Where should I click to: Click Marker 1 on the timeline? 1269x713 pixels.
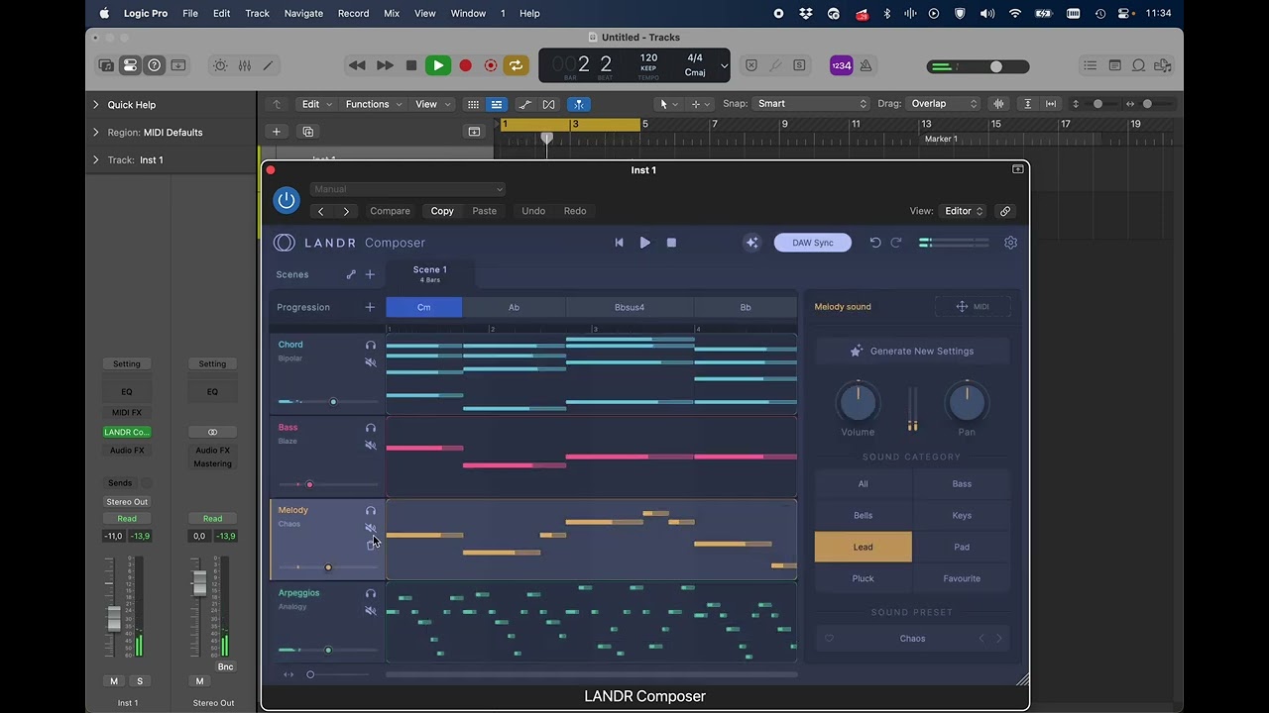coord(941,139)
